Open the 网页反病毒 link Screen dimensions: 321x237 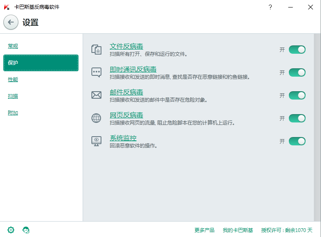(x=126, y=115)
